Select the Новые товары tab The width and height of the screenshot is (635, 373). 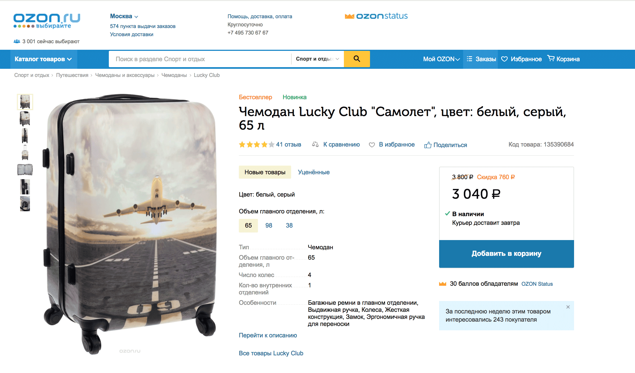265,172
